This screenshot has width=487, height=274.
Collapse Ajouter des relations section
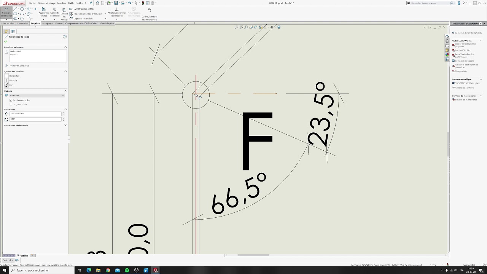(x=65, y=71)
